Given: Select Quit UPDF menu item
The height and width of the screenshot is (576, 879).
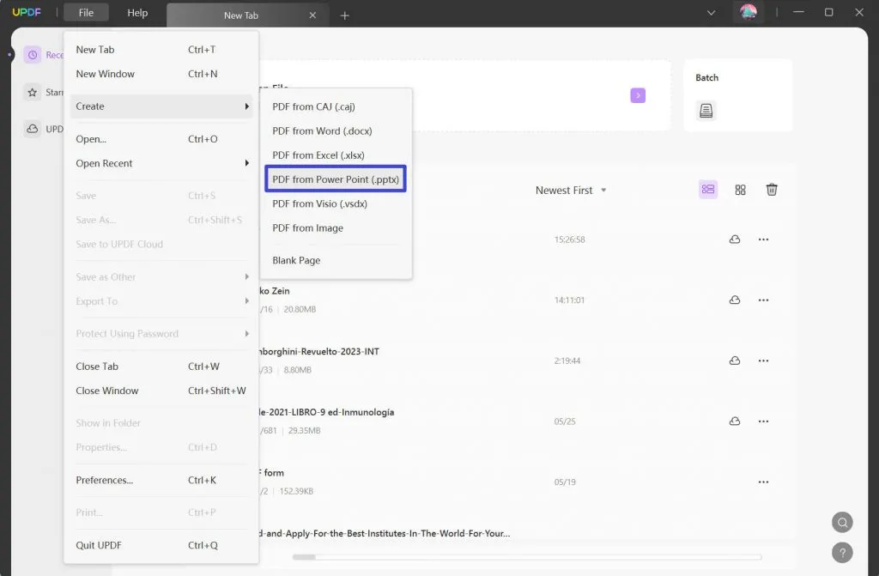Looking at the screenshot, I should click(161, 545).
